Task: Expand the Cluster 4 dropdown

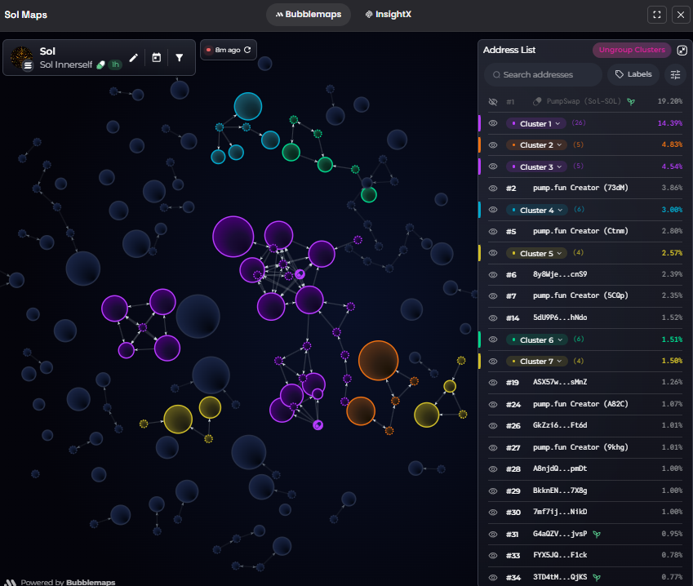Action: tap(536, 211)
